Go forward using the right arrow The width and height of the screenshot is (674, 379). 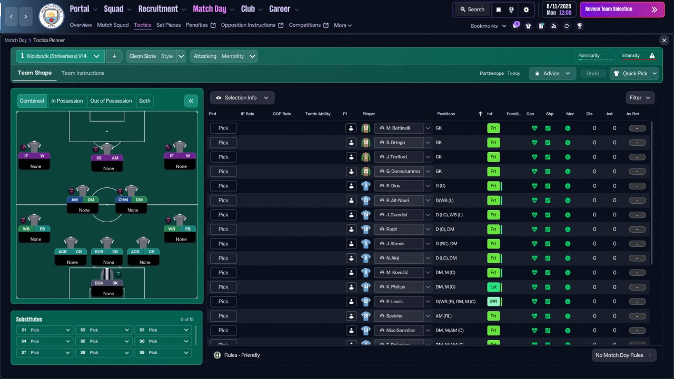coord(26,17)
